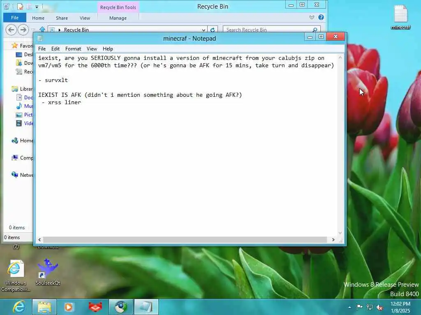421x315 pixels.
Task: Click the Notepad horizontal scroll left arrow
Action: click(x=40, y=240)
